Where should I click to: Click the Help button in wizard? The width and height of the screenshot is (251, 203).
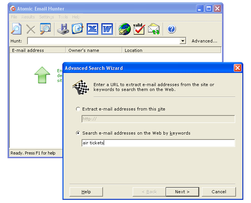pyautogui.click(x=86, y=192)
